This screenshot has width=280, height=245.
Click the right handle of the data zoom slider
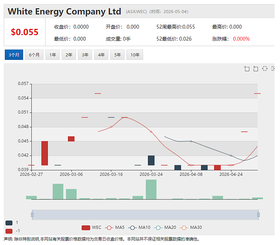tap(258, 214)
